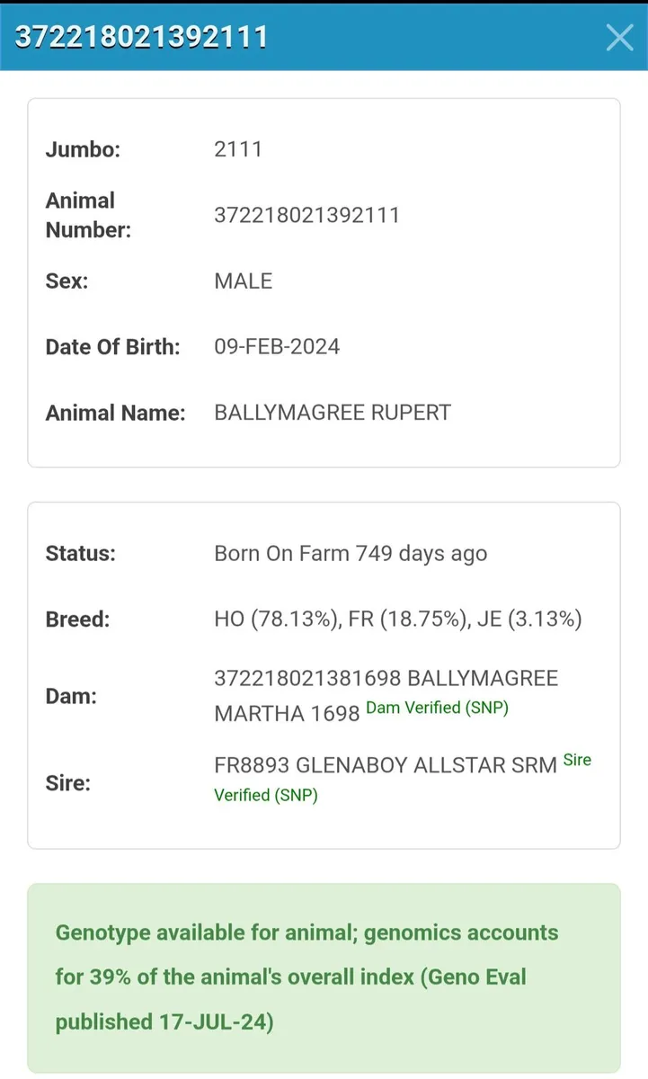Click the Jumbo value 2111

[x=238, y=148]
